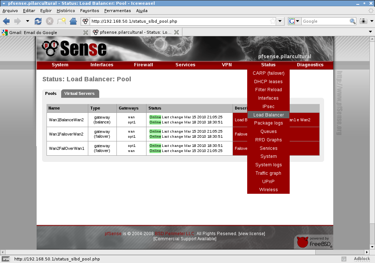Reload the current page
375x263 pixels.
[x=38, y=21]
